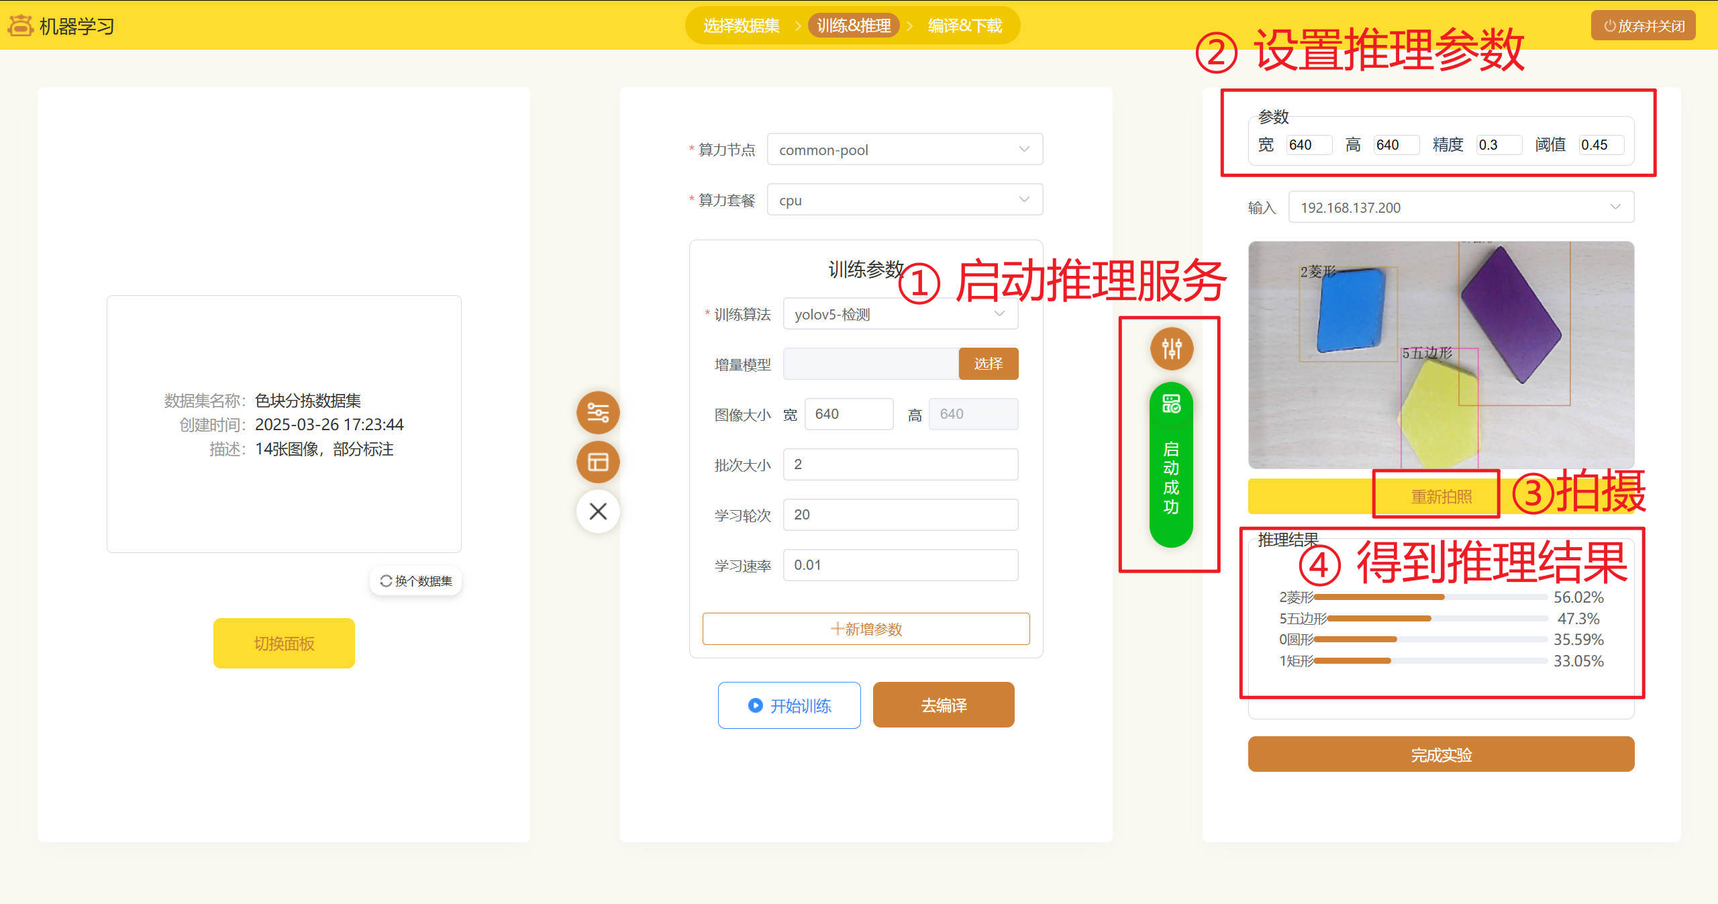Click the 选择 incremental model button
This screenshot has width=1718, height=904.
tap(988, 364)
